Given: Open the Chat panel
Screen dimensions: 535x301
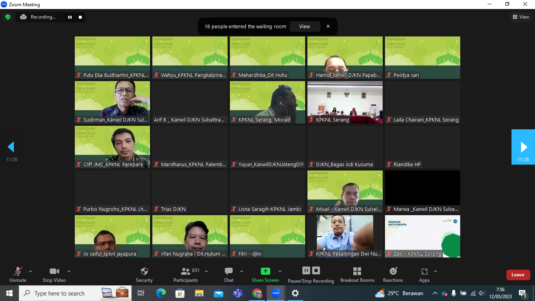Looking at the screenshot, I should pyautogui.click(x=229, y=274).
